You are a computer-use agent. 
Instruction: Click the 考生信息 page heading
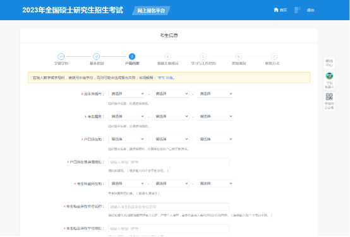pos(169,35)
